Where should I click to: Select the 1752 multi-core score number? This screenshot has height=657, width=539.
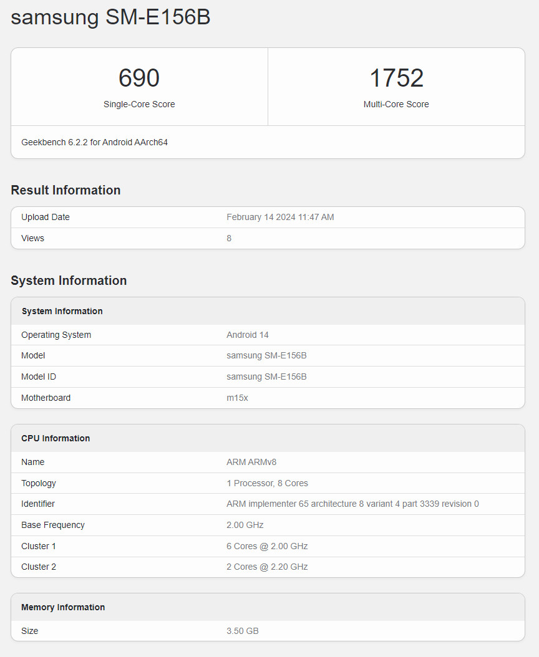396,78
